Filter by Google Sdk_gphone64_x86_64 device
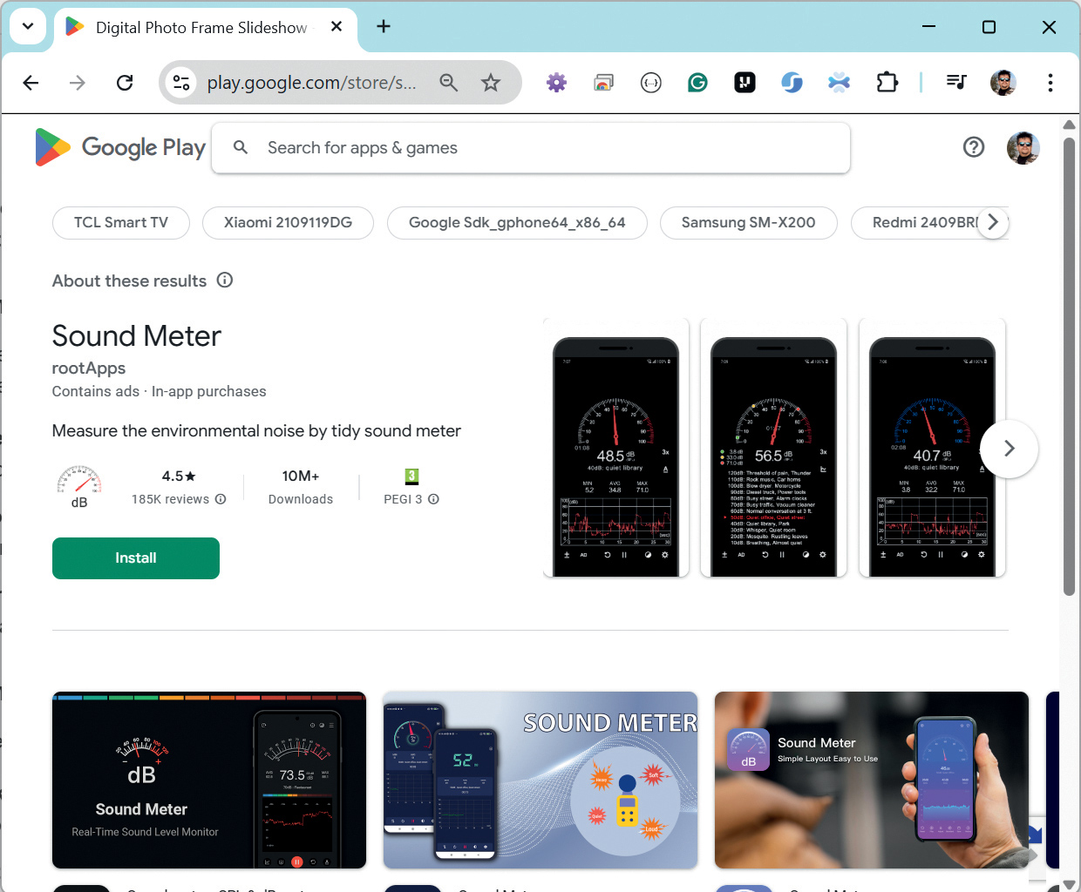The height and width of the screenshot is (892, 1081). point(517,222)
